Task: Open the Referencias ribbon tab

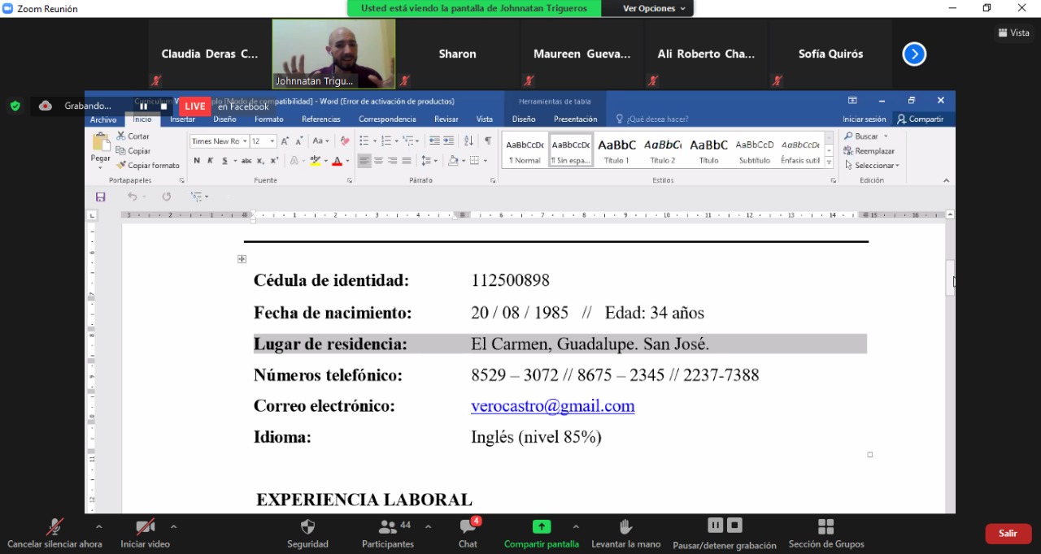Action: pyautogui.click(x=320, y=119)
